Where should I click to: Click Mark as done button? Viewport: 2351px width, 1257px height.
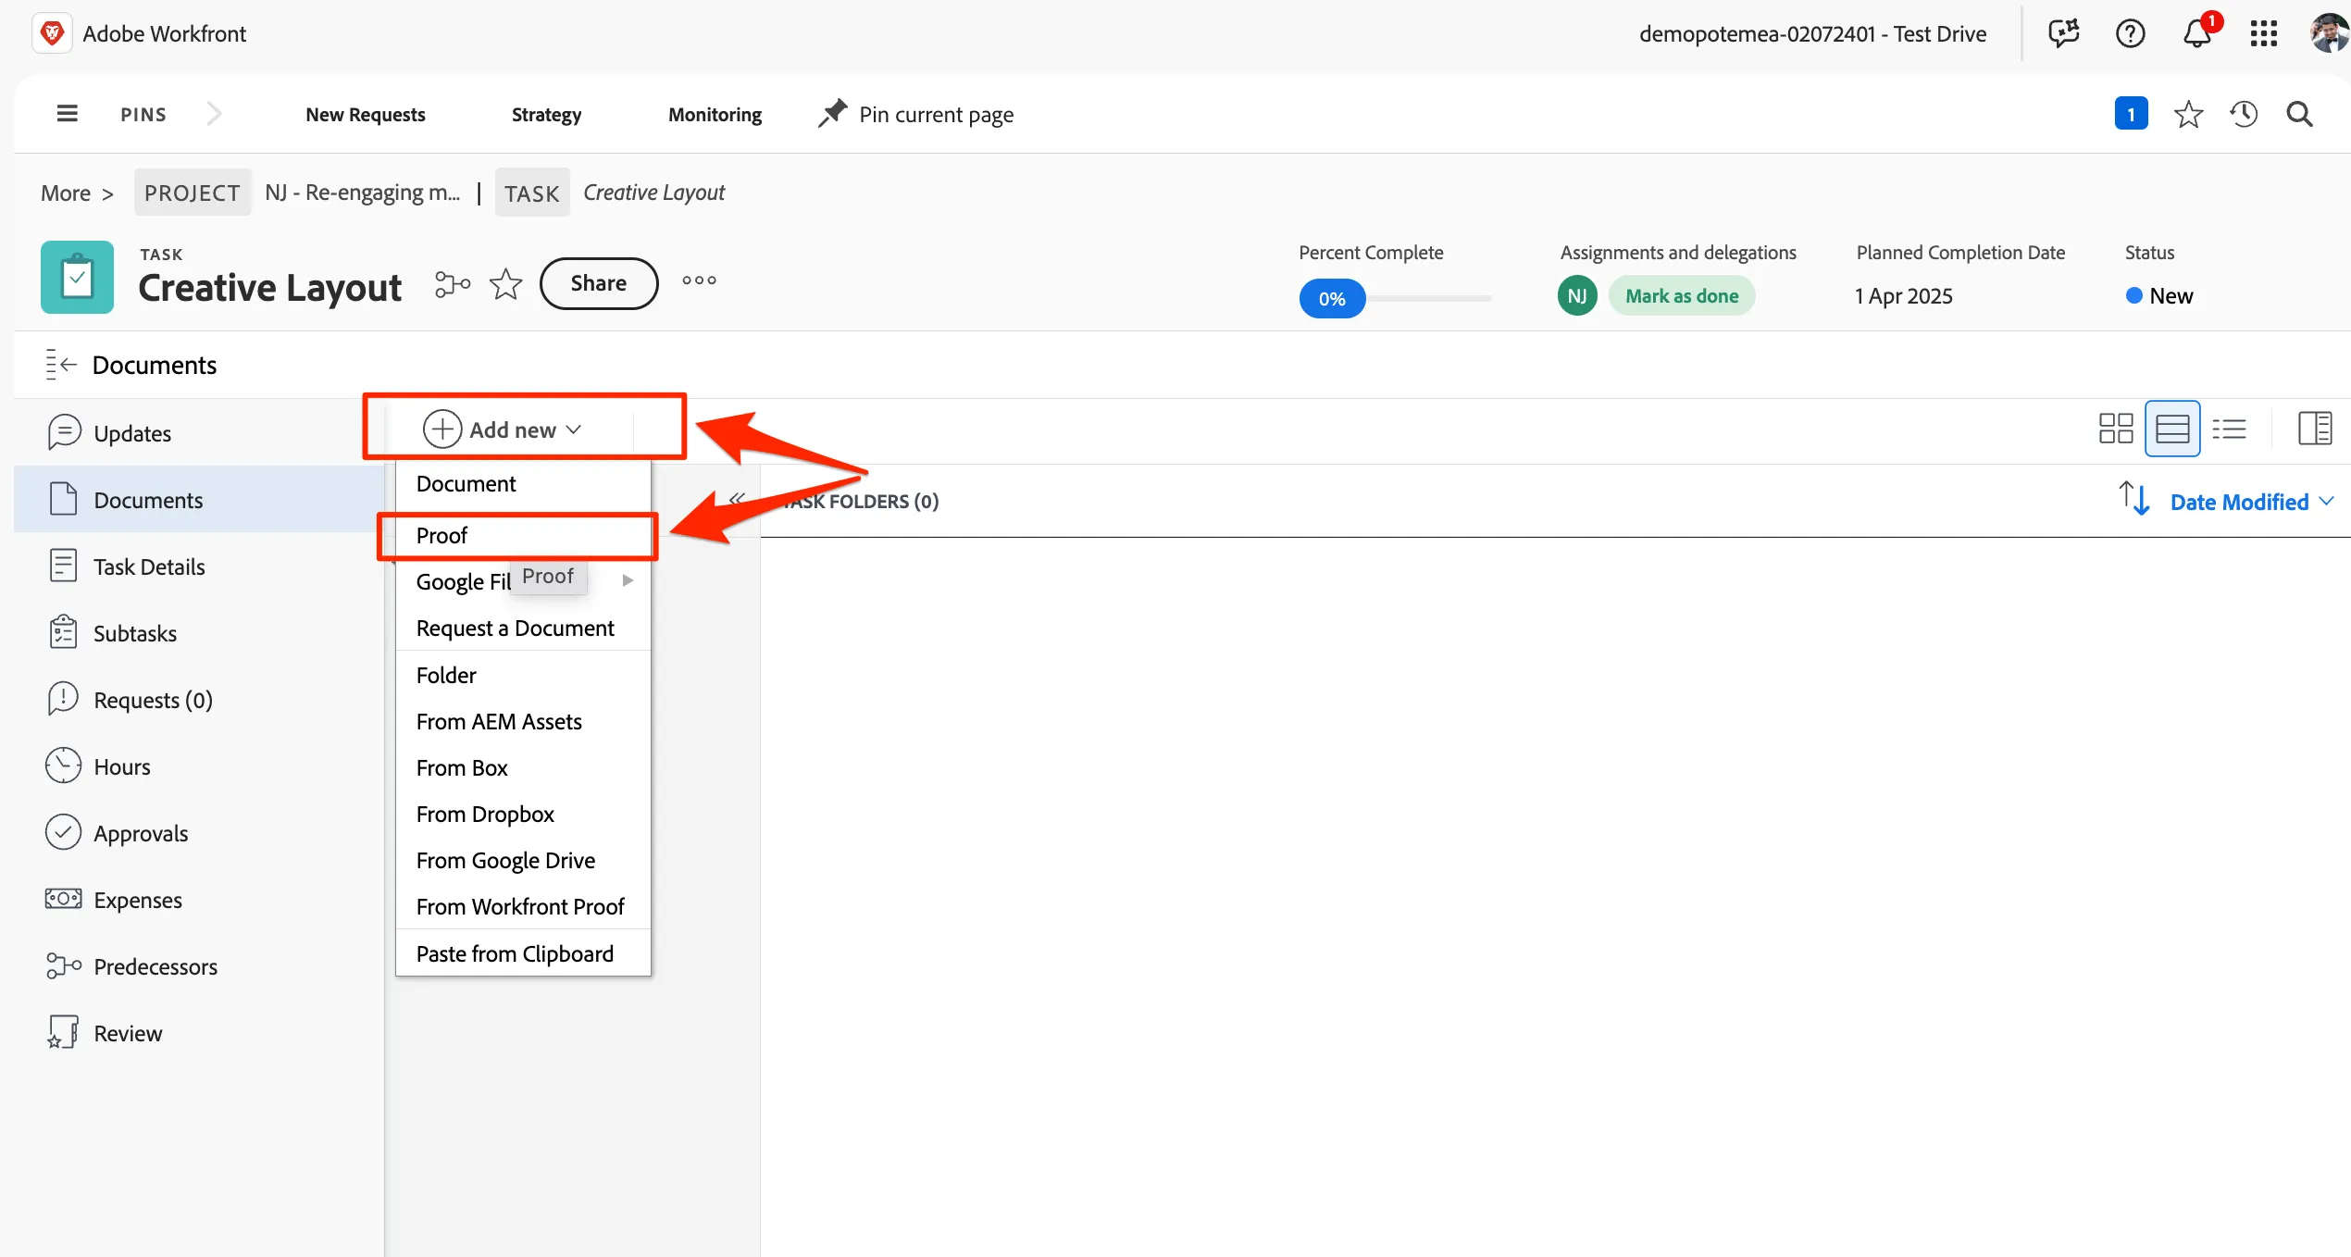(x=1682, y=296)
